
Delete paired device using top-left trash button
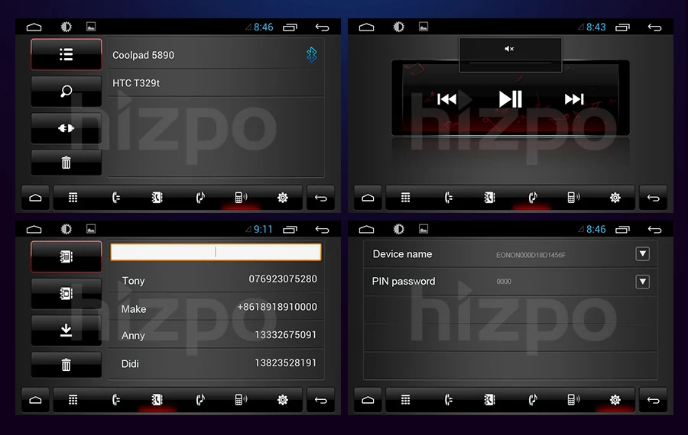(x=67, y=163)
